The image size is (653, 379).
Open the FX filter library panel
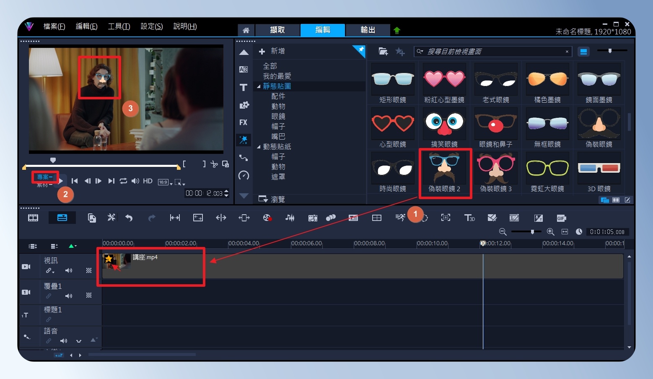pyautogui.click(x=244, y=122)
